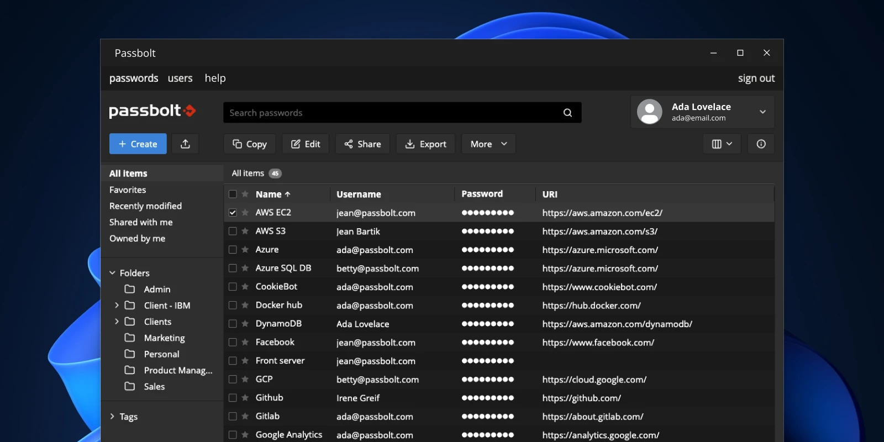This screenshot has width=884, height=442.
Task: Expand the Clients folder arrow
Action: (x=117, y=321)
